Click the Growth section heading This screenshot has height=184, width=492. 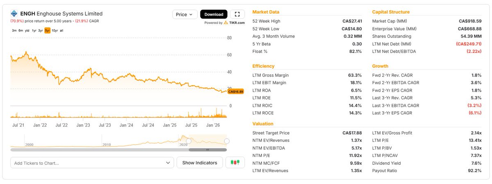point(380,66)
